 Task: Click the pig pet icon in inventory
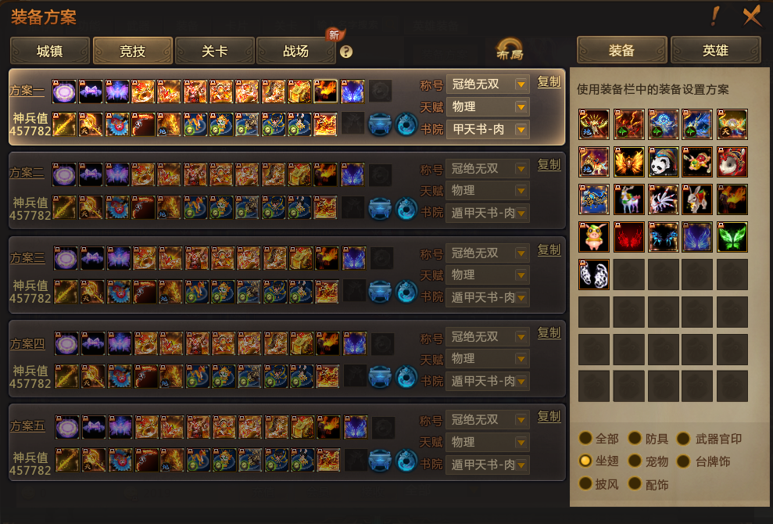[x=593, y=237]
